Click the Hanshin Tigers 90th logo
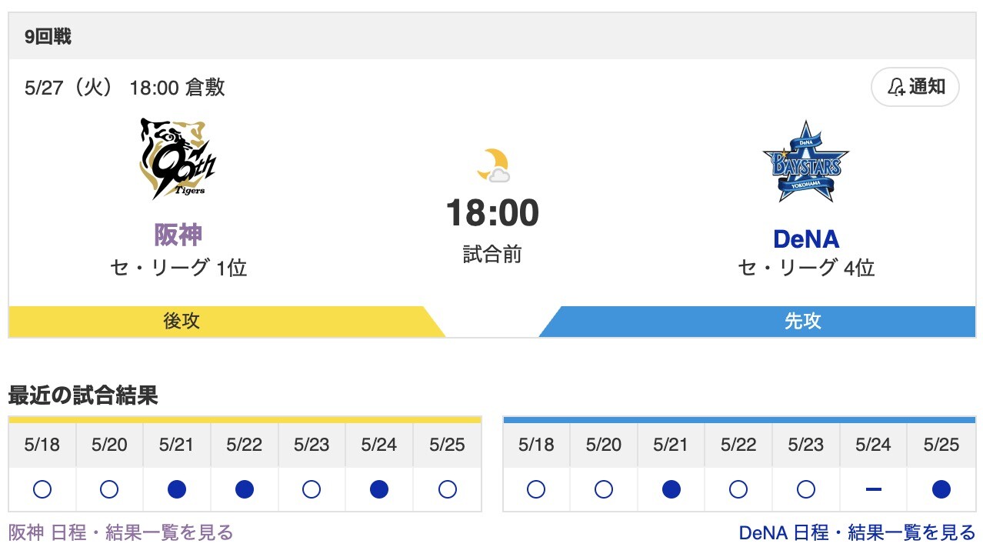Image resolution: width=983 pixels, height=557 pixels. 178,159
